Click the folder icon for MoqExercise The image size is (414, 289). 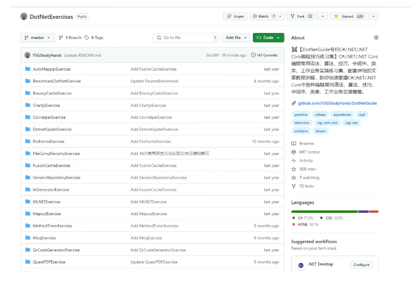pos(27,238)
